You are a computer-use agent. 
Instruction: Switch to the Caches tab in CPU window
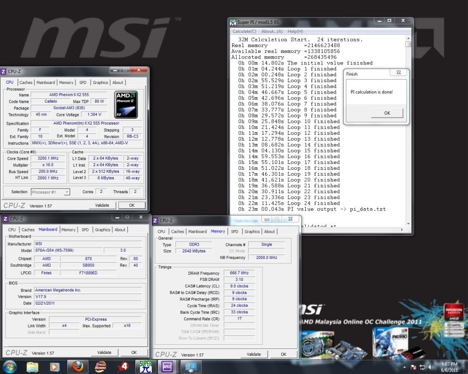(26, 83)
